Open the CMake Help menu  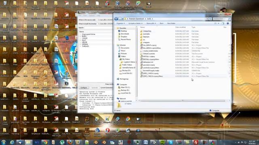[98, 16]
